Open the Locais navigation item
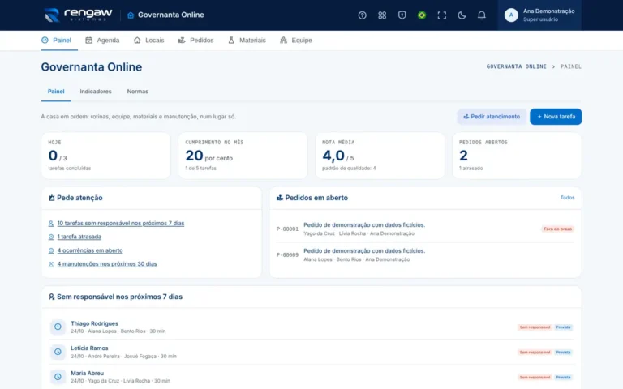623x389 pixels. (x=149, y=40)
